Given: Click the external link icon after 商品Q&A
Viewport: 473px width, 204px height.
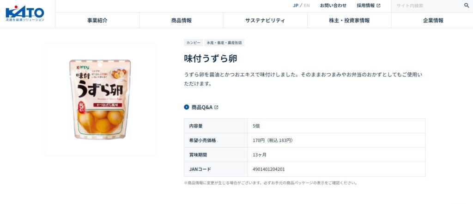Looking at the screenshot, I should tap(216, 107).
